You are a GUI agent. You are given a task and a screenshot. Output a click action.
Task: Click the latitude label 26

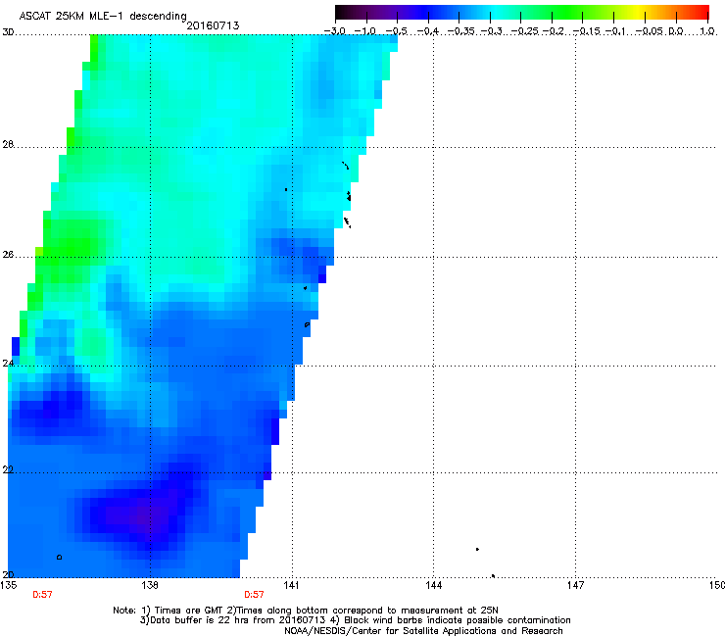8,255
